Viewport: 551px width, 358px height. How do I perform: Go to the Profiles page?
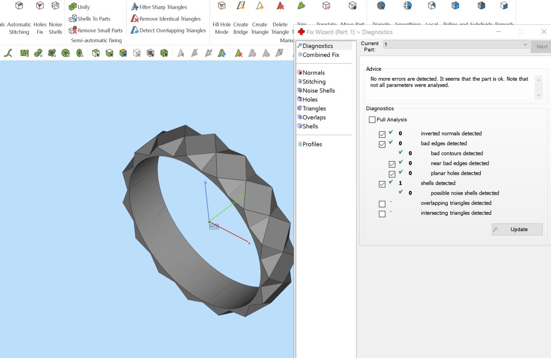(x=312, y=144)
